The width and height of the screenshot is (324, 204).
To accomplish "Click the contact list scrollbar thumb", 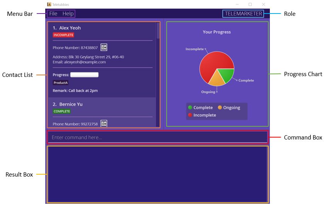I will pyautogui.click(x=158, y=31).
